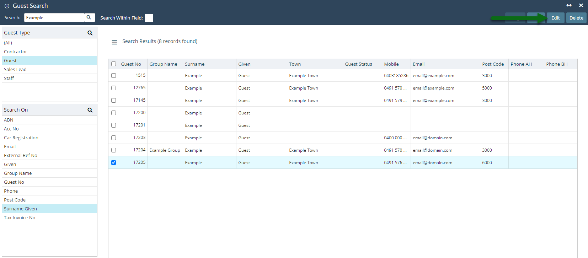Uncheck the box for guest 17205
Viewport: 588px width, 258px height.
[114, 162]
